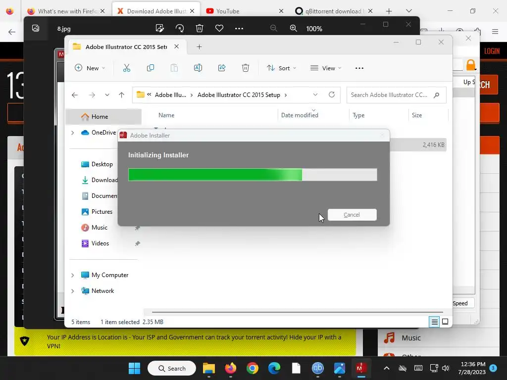The width and height of the screenshot is (507, 380).
Task: Click Adobe Illustrator CC 2015 Setup breadcrumb
Action: click(x=239, y=95)
